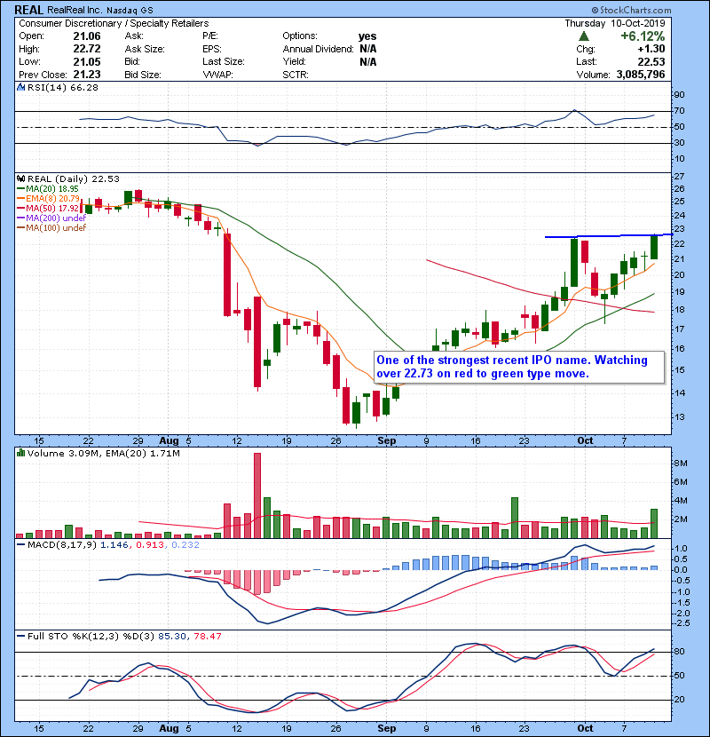Click the Oct label on price chart axis
The width and height of the screenshot is (710, 737).
585,441
